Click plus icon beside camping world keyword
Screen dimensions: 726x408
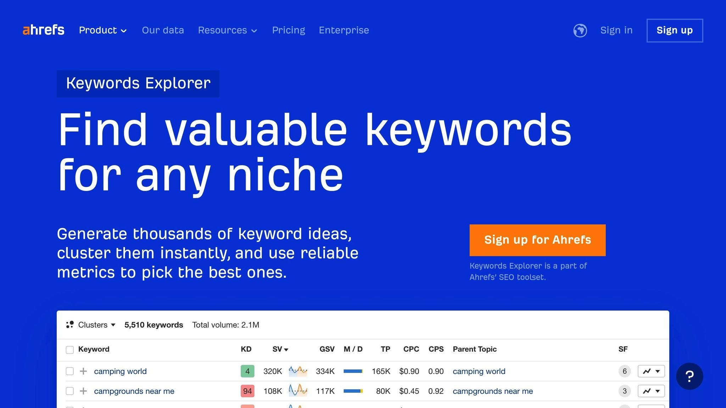point(83,371)
